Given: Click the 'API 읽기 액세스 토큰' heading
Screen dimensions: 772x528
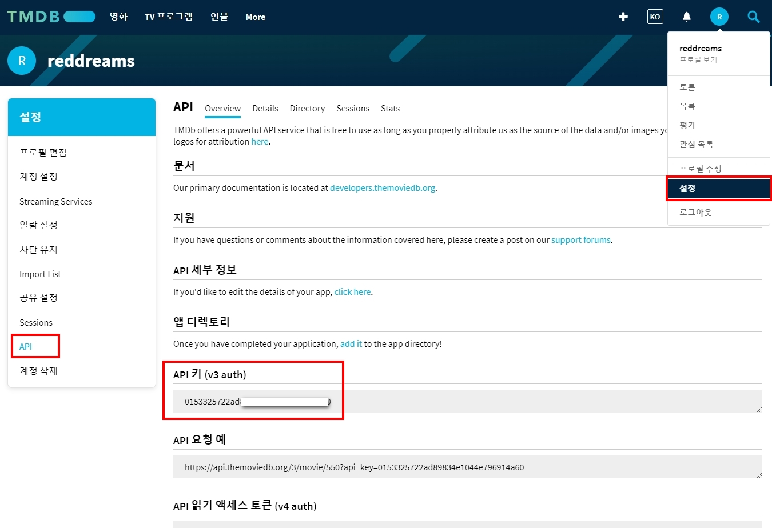Looking at the screenshot, I should pos(245,506).
